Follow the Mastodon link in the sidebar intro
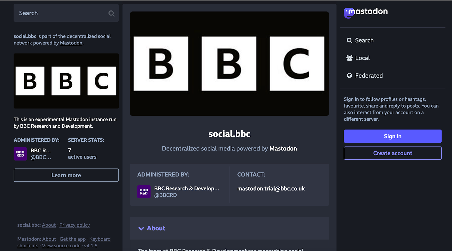Image resolution: width=452 pixels, height=251 pixels. pos(71,43)
